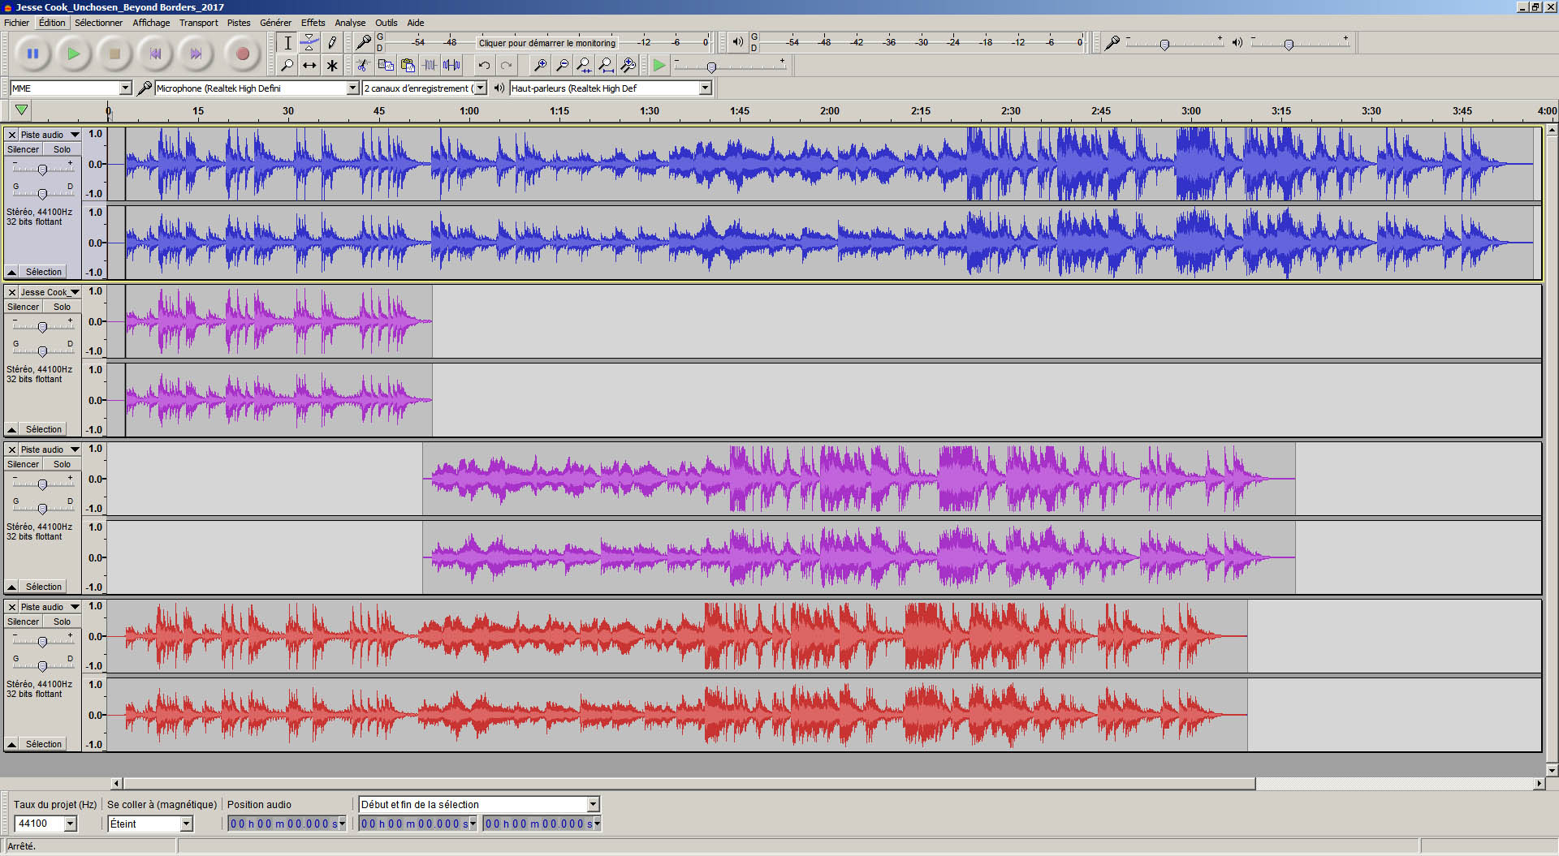Click the Undo icon
The height and width of the screenshot is (856, 1559).
coord(484,66)
